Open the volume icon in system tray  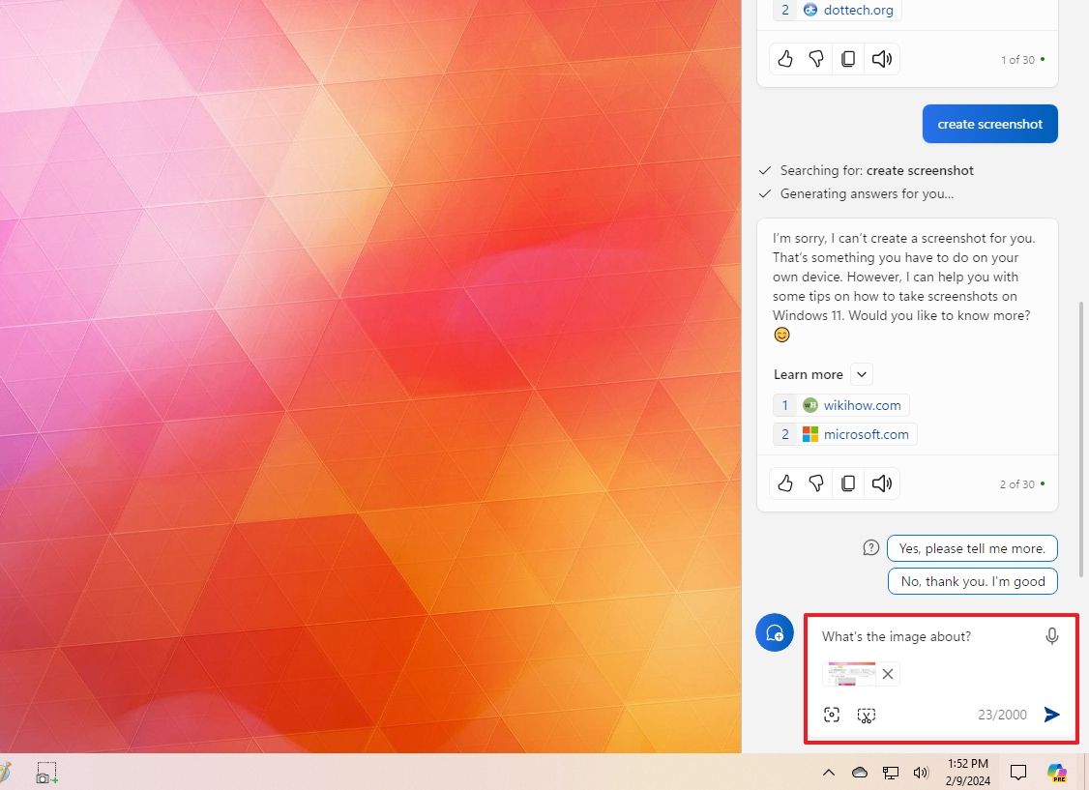coord(921,773)
